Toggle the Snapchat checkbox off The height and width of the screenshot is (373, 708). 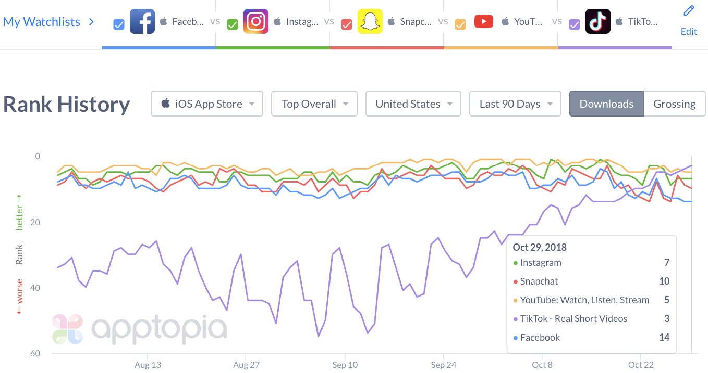click(346, 23)
